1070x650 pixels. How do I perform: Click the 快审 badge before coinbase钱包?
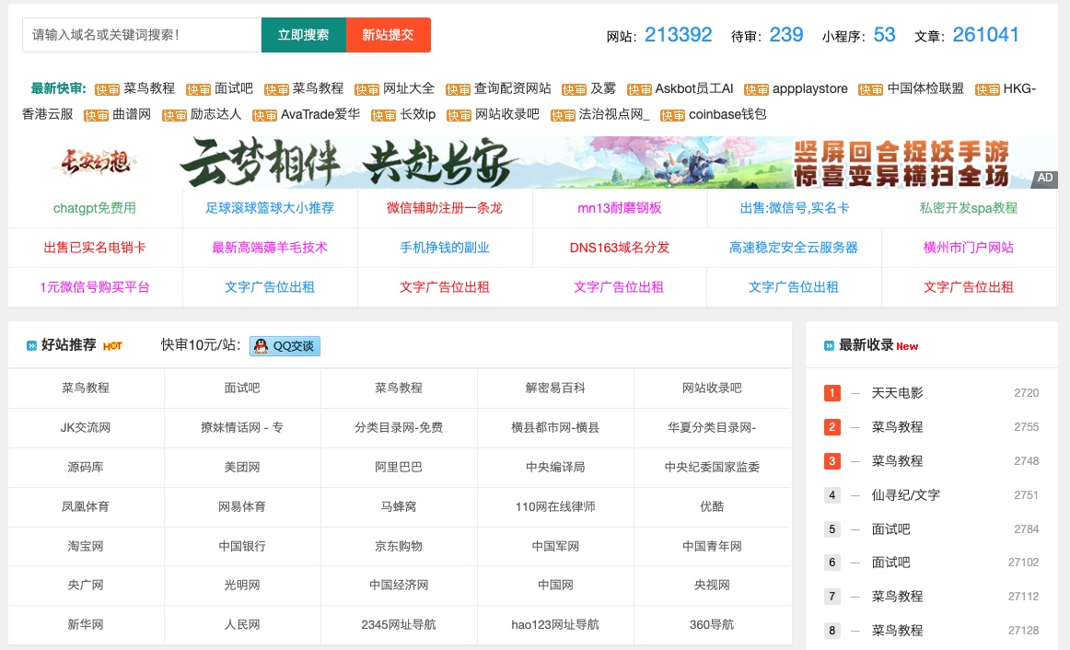673,116
